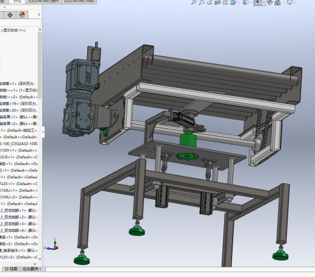Click the feature tree scrollbar down arrow

pyautogui.click(x=40, y=259)
